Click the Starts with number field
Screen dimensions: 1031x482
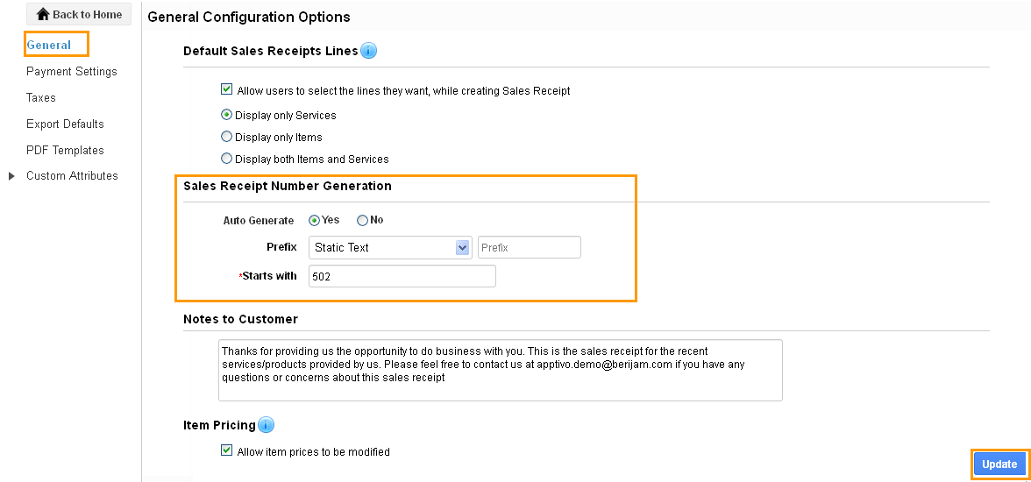point(402,276)
